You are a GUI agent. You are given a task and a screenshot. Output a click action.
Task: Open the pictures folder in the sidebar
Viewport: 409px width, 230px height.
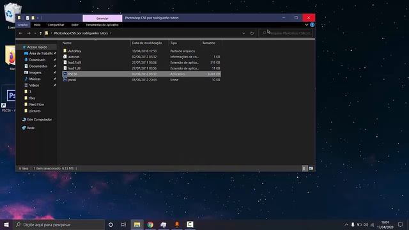point(35,111)
